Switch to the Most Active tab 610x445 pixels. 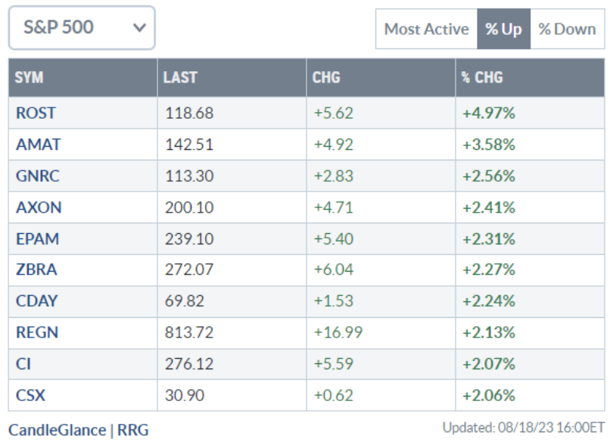[426, 30]
